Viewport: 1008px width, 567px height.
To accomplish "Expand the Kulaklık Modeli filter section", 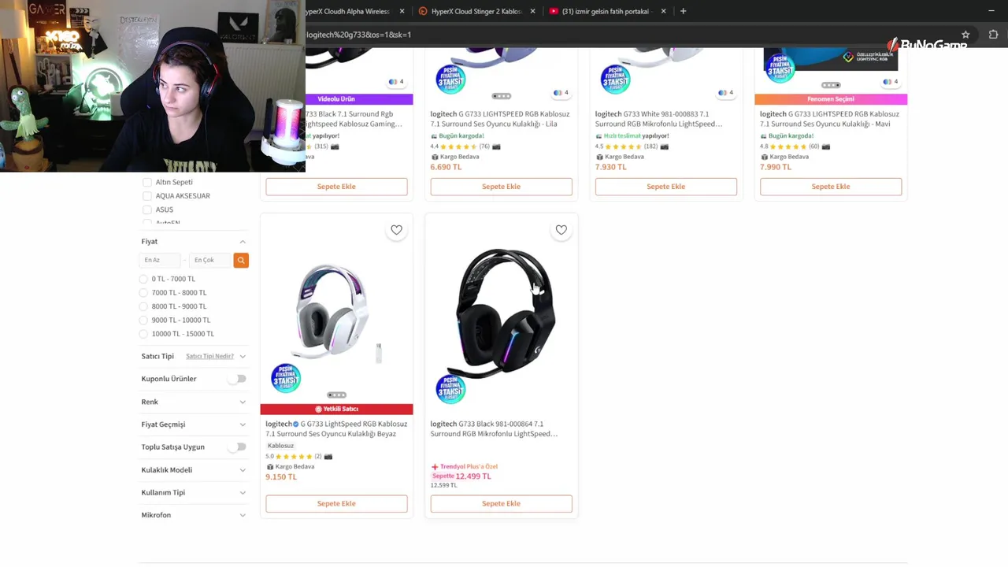I will pos(194,470).
